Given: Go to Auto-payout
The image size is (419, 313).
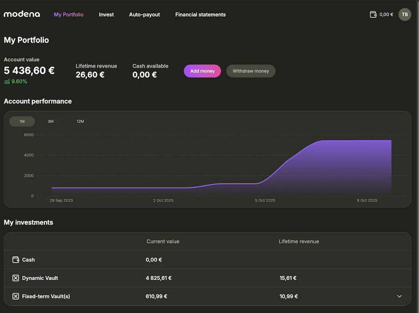Looking at the screenshot, I should point(144,14).
